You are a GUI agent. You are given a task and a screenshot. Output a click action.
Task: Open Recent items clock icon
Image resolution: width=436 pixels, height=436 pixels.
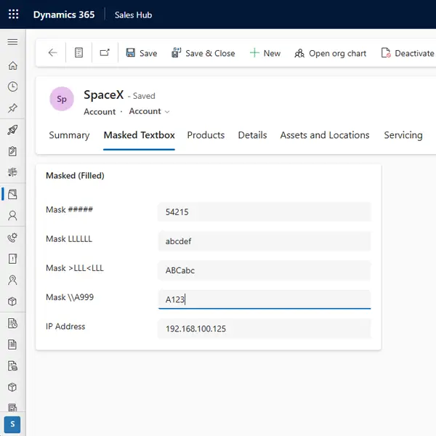pos(12,86)
